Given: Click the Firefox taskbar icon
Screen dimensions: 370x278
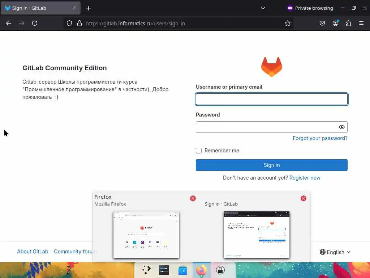Looking at the screenshot, I should pos(202,270).
